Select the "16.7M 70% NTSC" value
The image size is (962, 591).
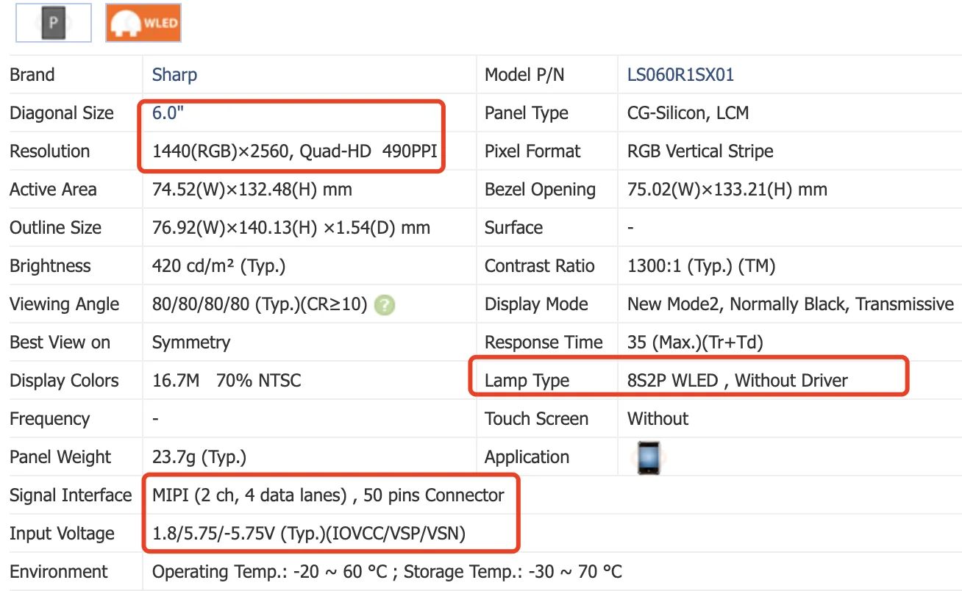[x=227, y=381]
